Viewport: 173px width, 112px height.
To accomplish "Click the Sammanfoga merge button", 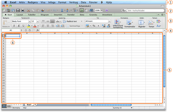I will [x=73, y=26].
